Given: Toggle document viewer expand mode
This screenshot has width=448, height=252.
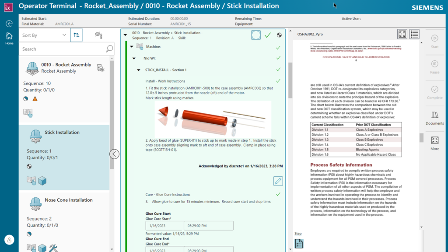Looking at the screenshot, I should 402,34.
